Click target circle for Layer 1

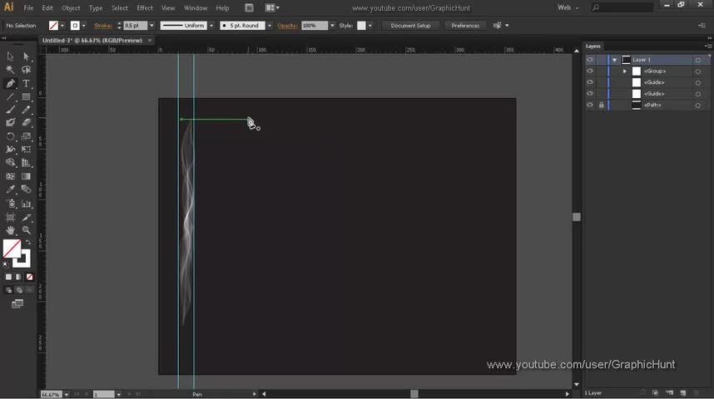click(x=697, y=60)
